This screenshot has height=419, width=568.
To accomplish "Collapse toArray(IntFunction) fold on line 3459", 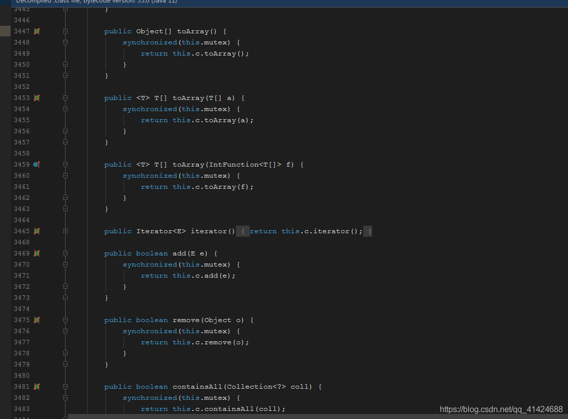I will (x=65, y=165).
